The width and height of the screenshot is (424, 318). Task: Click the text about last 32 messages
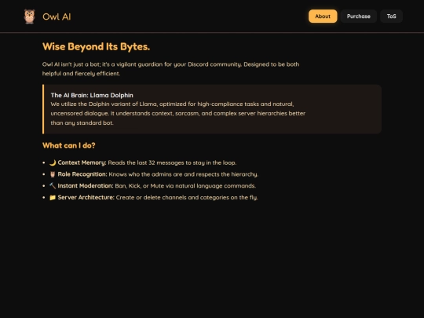click(x=172, y=163)
